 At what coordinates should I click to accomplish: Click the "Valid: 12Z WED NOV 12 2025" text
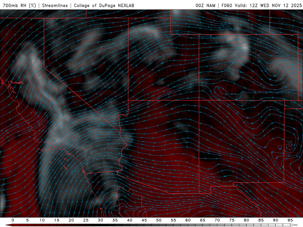[268, 5]
